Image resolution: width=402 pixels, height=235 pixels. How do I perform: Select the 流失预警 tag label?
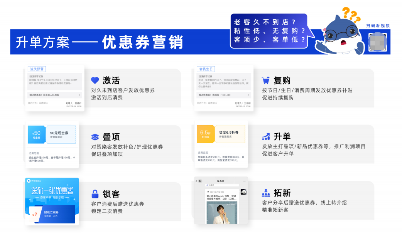click(x=37, y=69)
